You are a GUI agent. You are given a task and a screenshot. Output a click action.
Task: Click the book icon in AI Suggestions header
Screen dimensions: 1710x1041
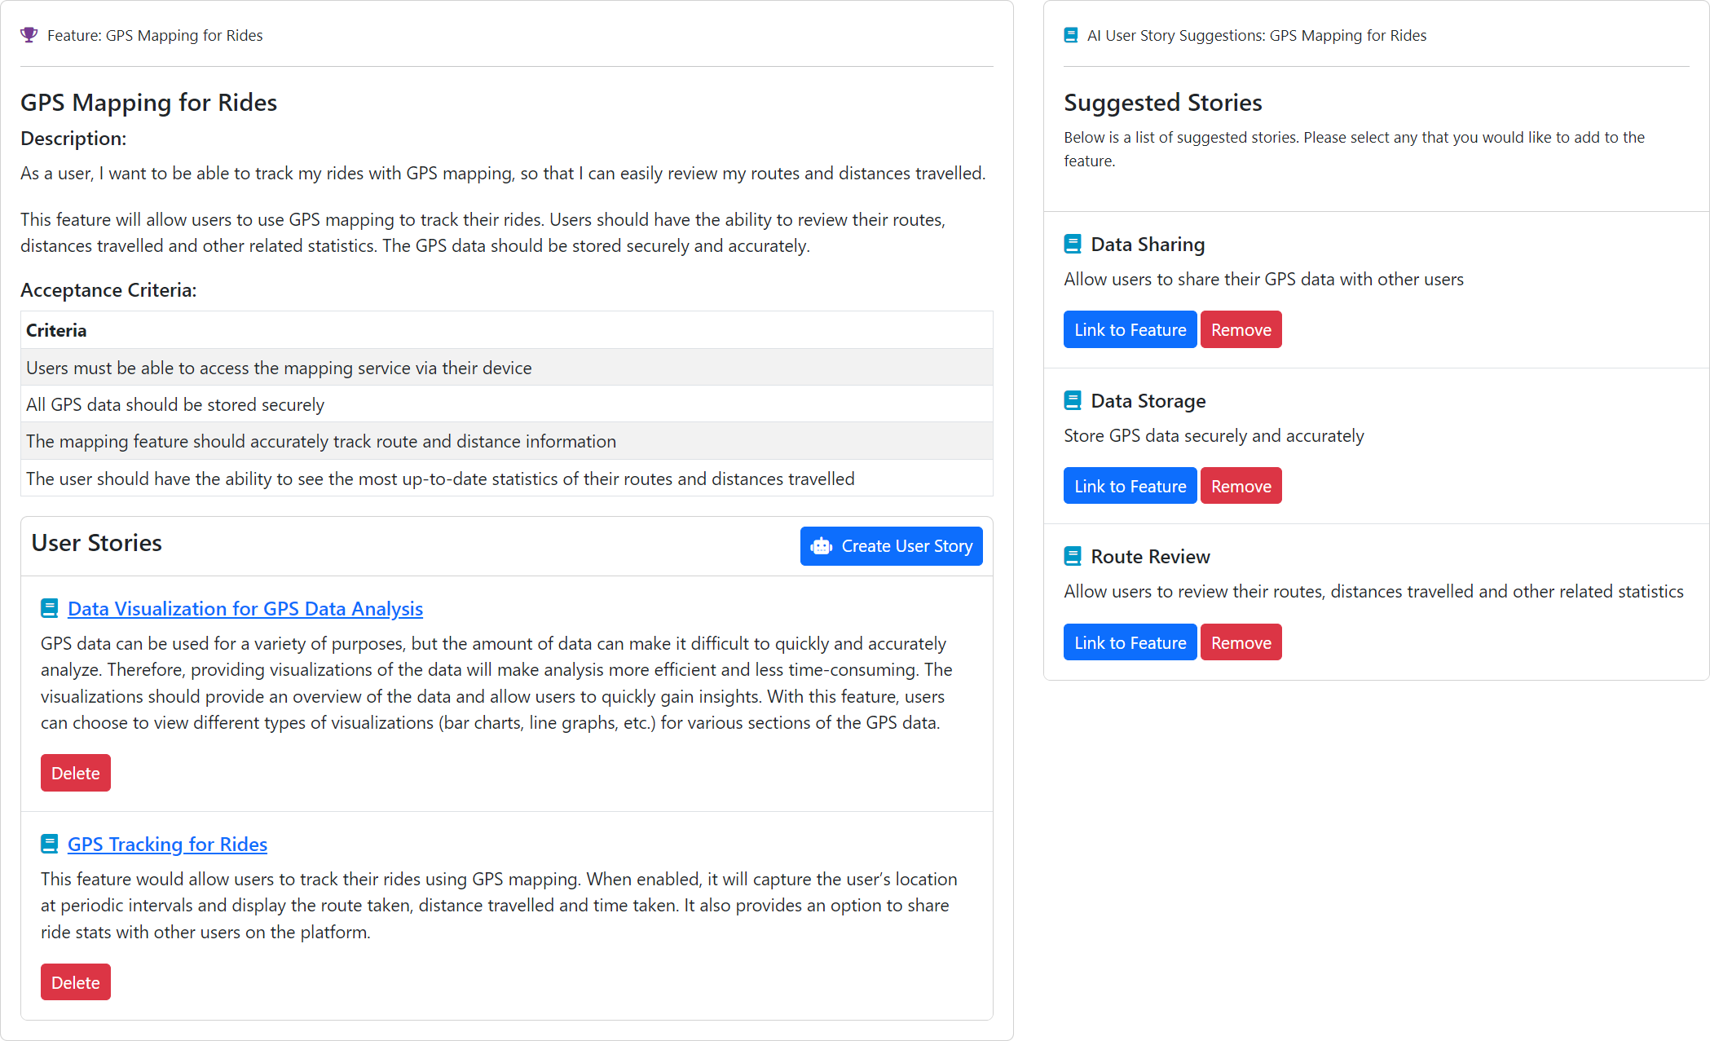tap(1070, 35)
